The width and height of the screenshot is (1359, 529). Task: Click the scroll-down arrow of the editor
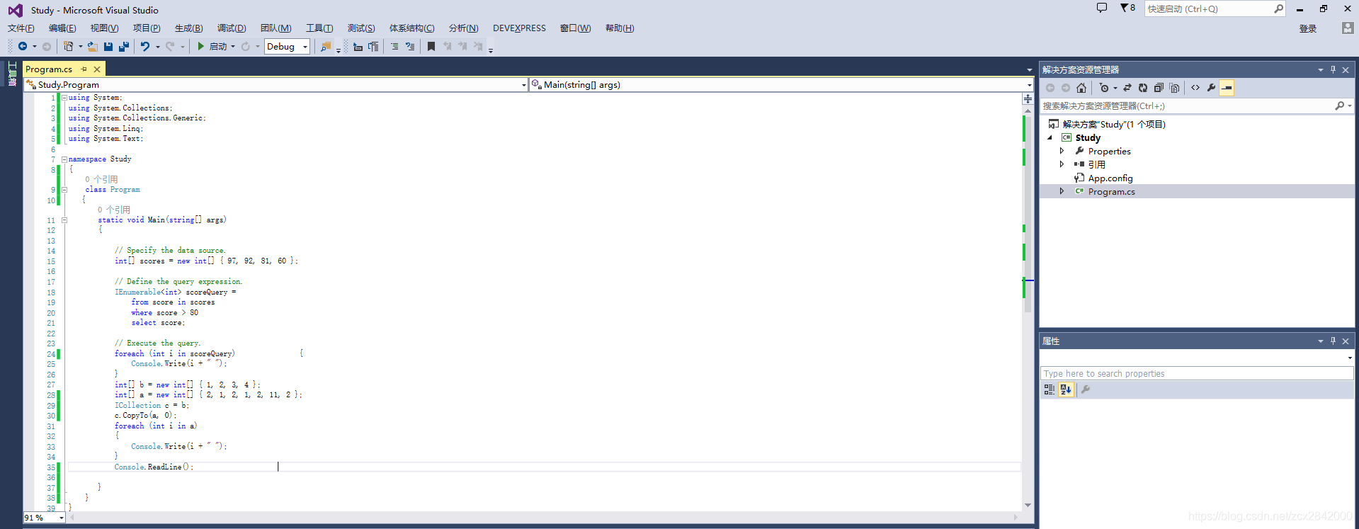(1028, 505)
